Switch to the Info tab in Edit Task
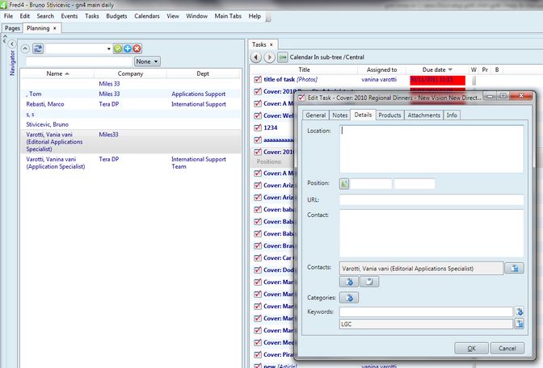This screenshot has width=543, height=368. click(x=452, y=115)
